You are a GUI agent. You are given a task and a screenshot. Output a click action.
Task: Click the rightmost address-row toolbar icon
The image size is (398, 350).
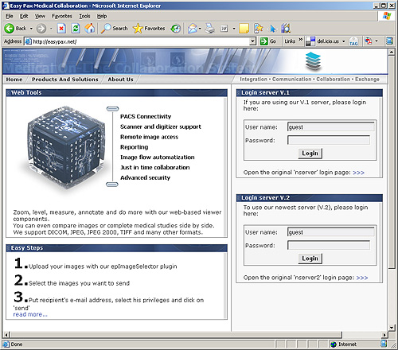[x=389, y=41]
